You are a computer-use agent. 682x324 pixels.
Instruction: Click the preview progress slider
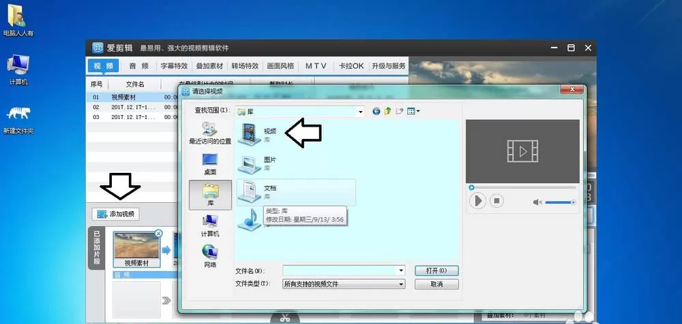(x=522, y=188)
